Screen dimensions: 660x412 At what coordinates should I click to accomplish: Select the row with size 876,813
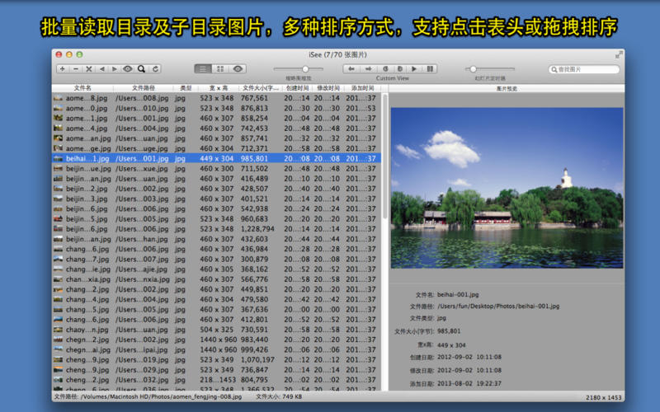216,108
